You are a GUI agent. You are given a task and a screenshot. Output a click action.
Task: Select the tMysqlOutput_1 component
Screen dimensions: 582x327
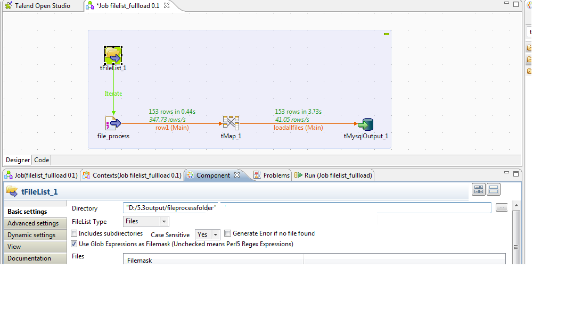click(366, 123)
